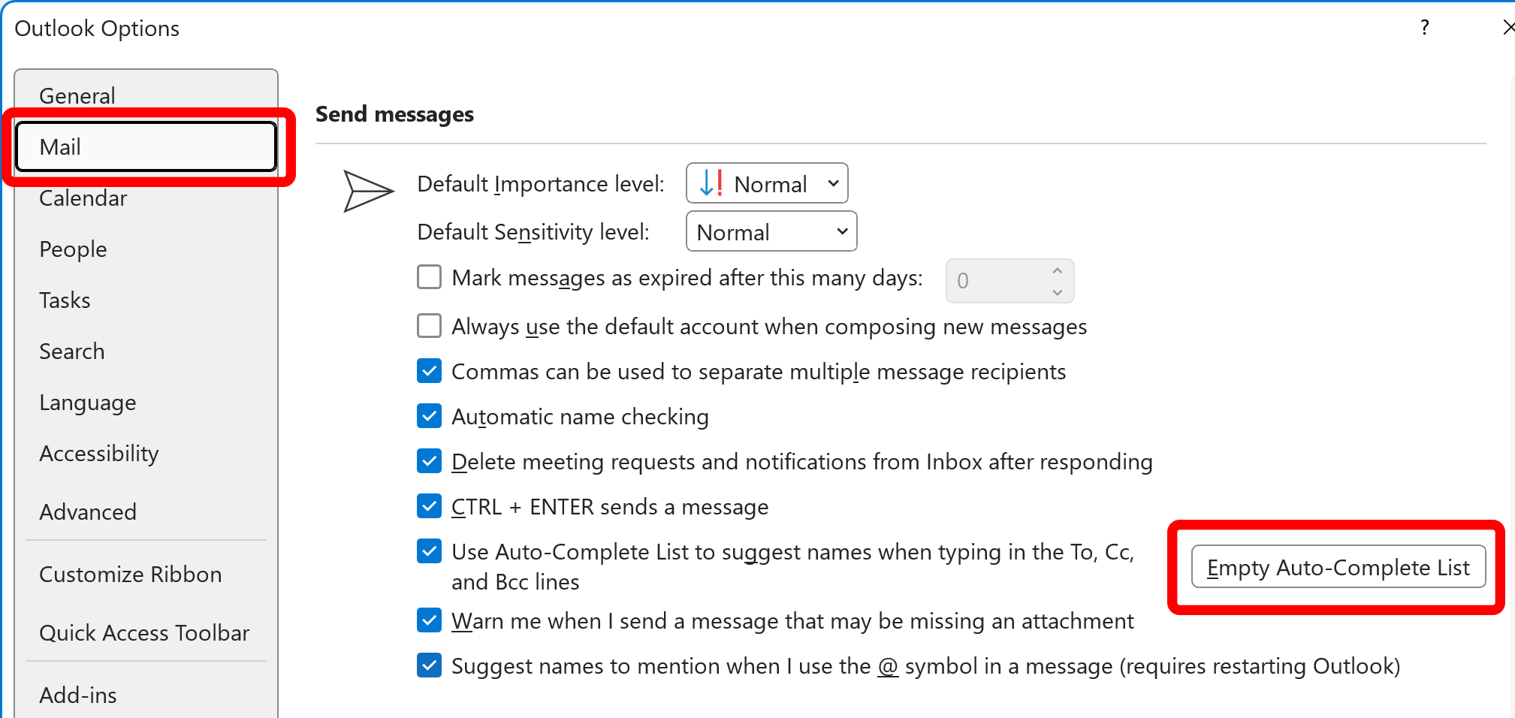The width and height of the screenshot is (1515, 718).
Task: Uncheck Warn me about missing attachment
Action: [429, 620]
